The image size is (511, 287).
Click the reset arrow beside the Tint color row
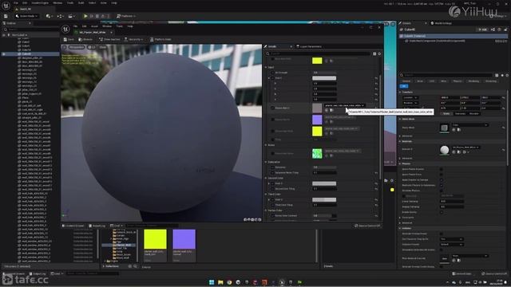[376, 78]
